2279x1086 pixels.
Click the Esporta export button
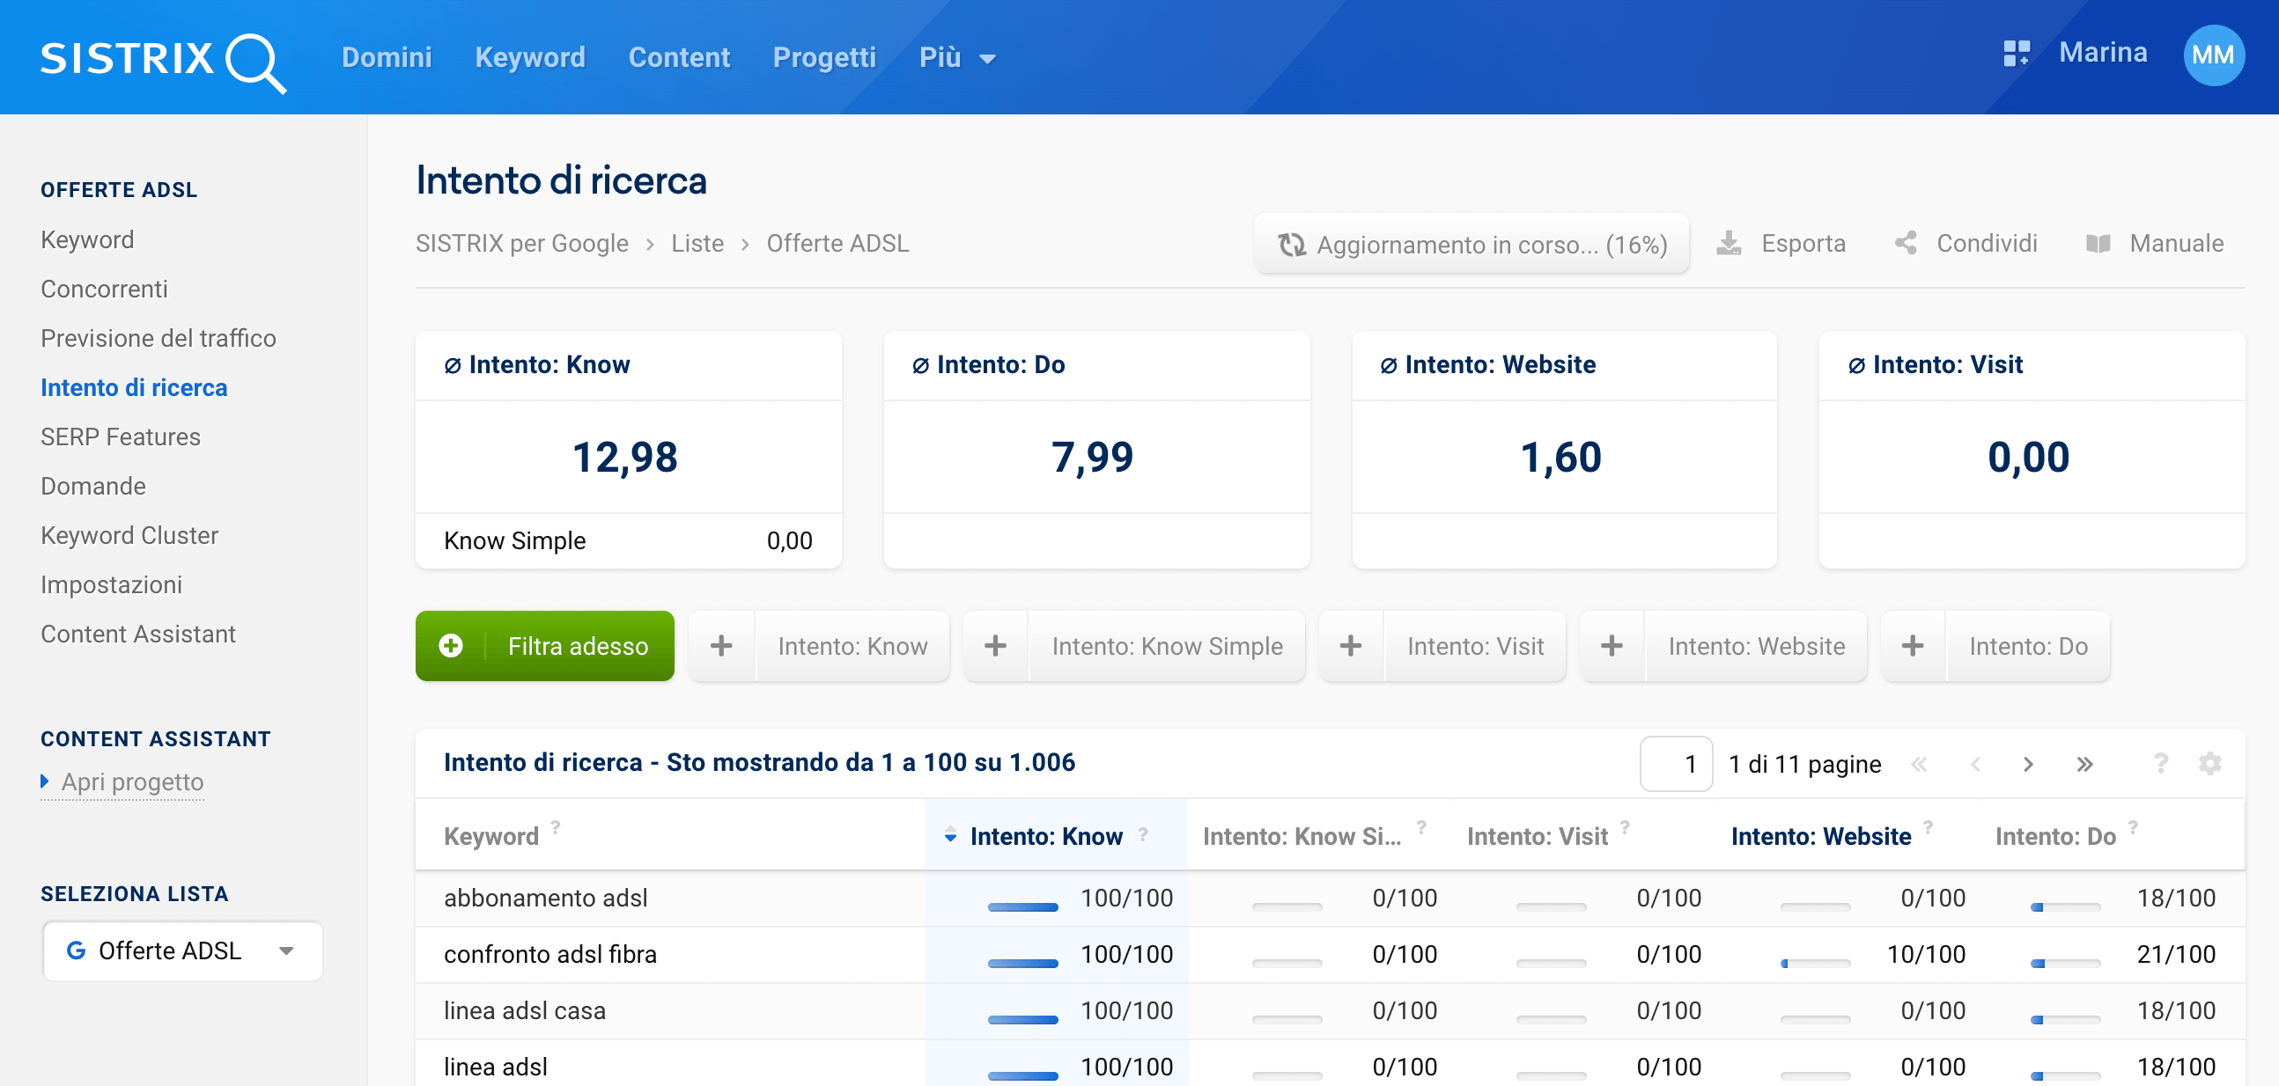1781,243
